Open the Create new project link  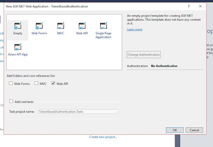pyautogui.click(x=103, y=137)
